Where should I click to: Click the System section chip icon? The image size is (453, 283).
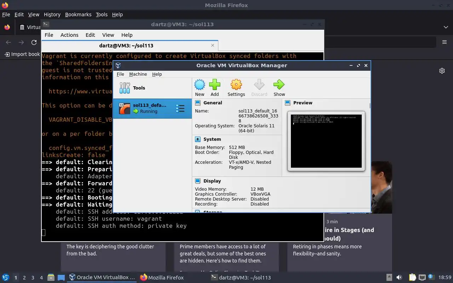[197, 139]
